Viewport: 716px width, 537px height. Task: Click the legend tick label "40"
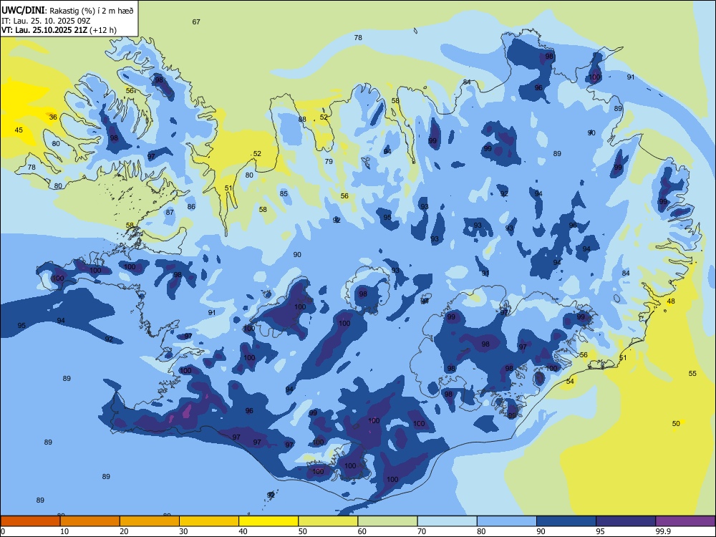click(243, 531)
